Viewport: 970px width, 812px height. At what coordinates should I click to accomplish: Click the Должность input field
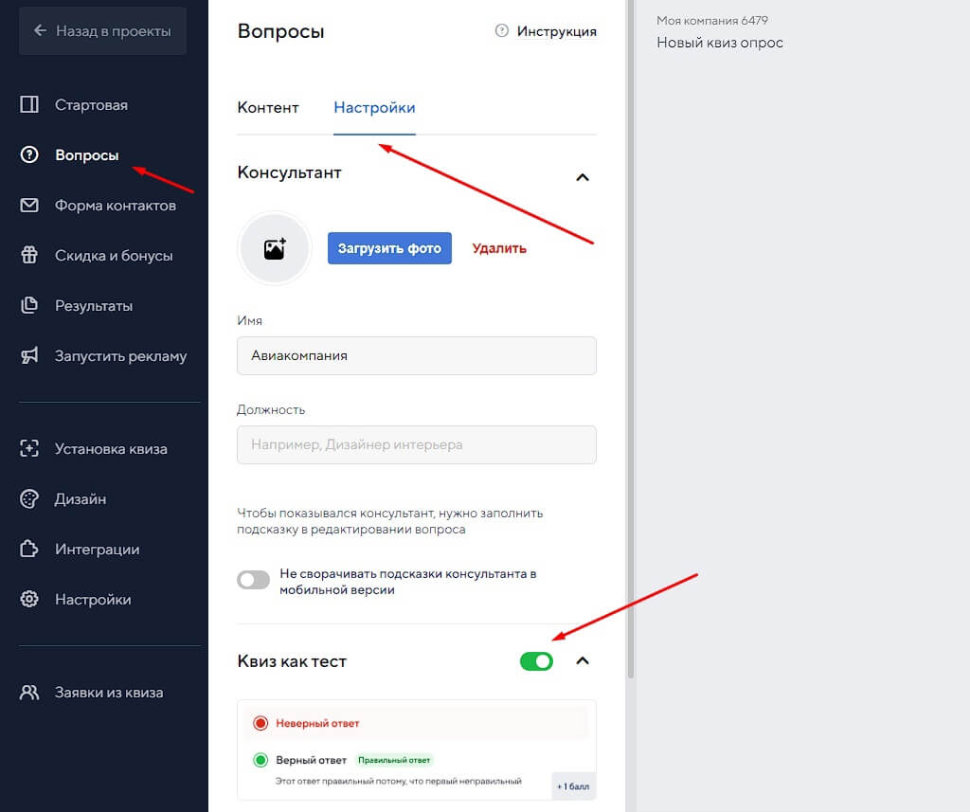click(417, 444)
